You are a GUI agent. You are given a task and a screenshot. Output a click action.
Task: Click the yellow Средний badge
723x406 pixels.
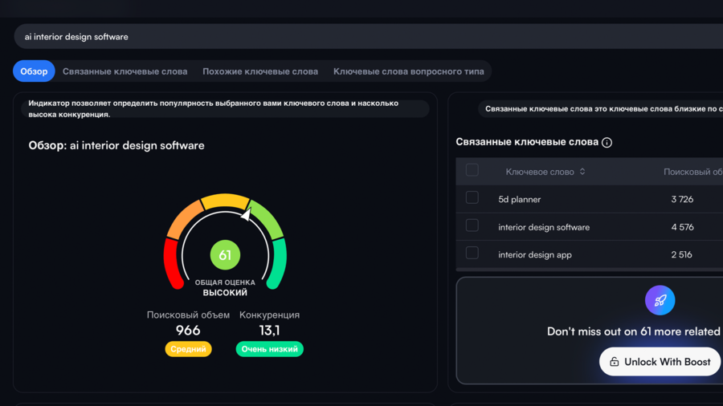point(188,349)
